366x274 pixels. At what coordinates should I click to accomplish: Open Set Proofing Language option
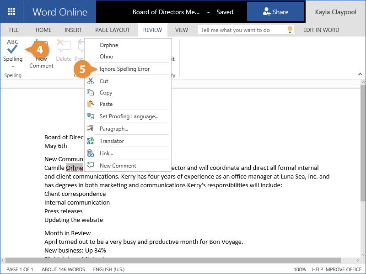(x=129, y=116)
